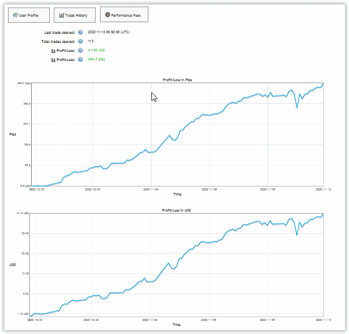This screenshot has height=334, width=349.
Task: Click the 198.4 axis label on pips chart
Action: pyautogui.click(x=27, y=145)
